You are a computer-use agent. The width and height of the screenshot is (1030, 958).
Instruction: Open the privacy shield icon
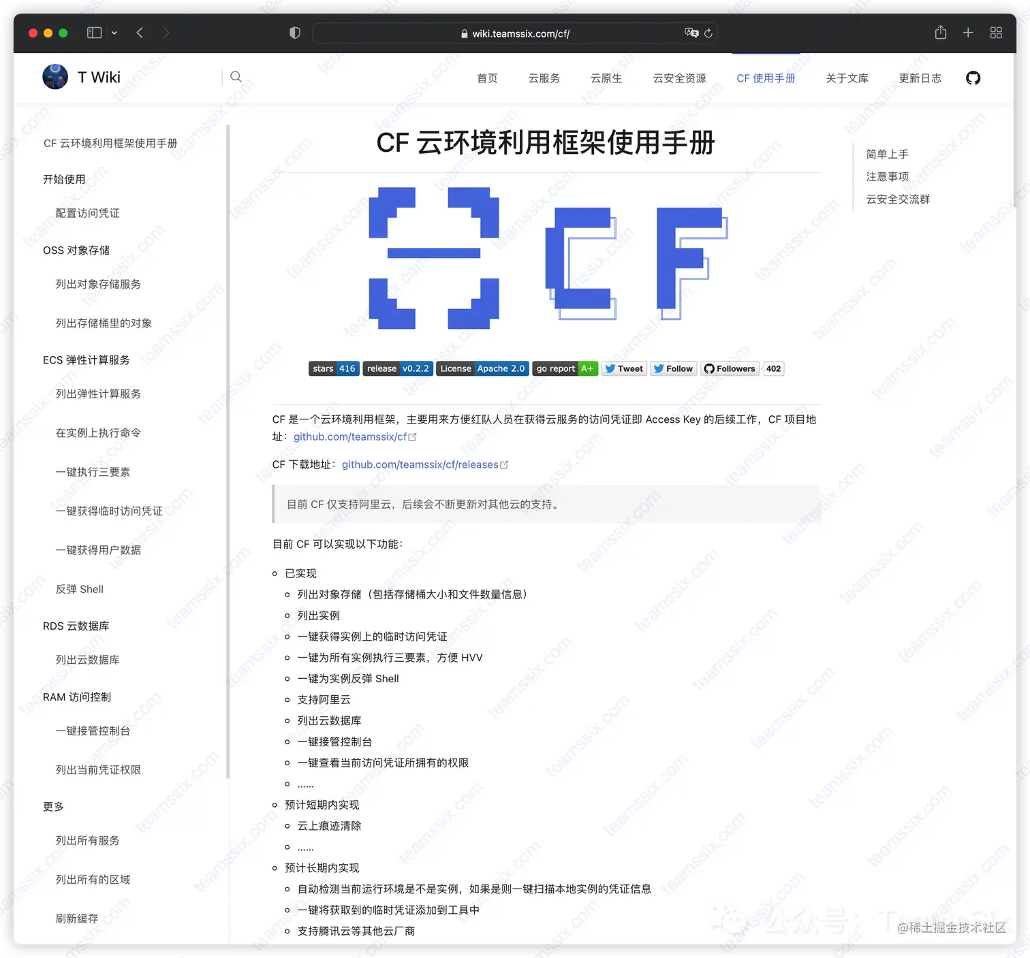[295, 33]
